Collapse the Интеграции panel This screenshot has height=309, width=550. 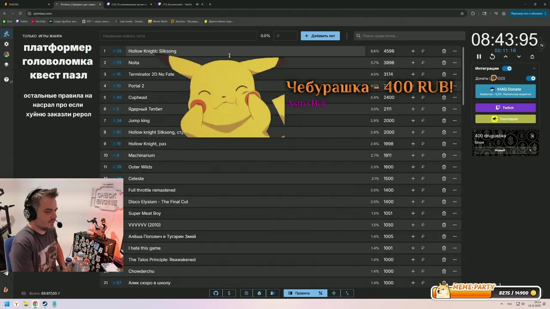tap(534, 68)
